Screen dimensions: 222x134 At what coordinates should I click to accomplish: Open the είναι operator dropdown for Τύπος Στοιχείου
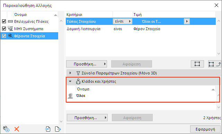click(x=123, y=21)
